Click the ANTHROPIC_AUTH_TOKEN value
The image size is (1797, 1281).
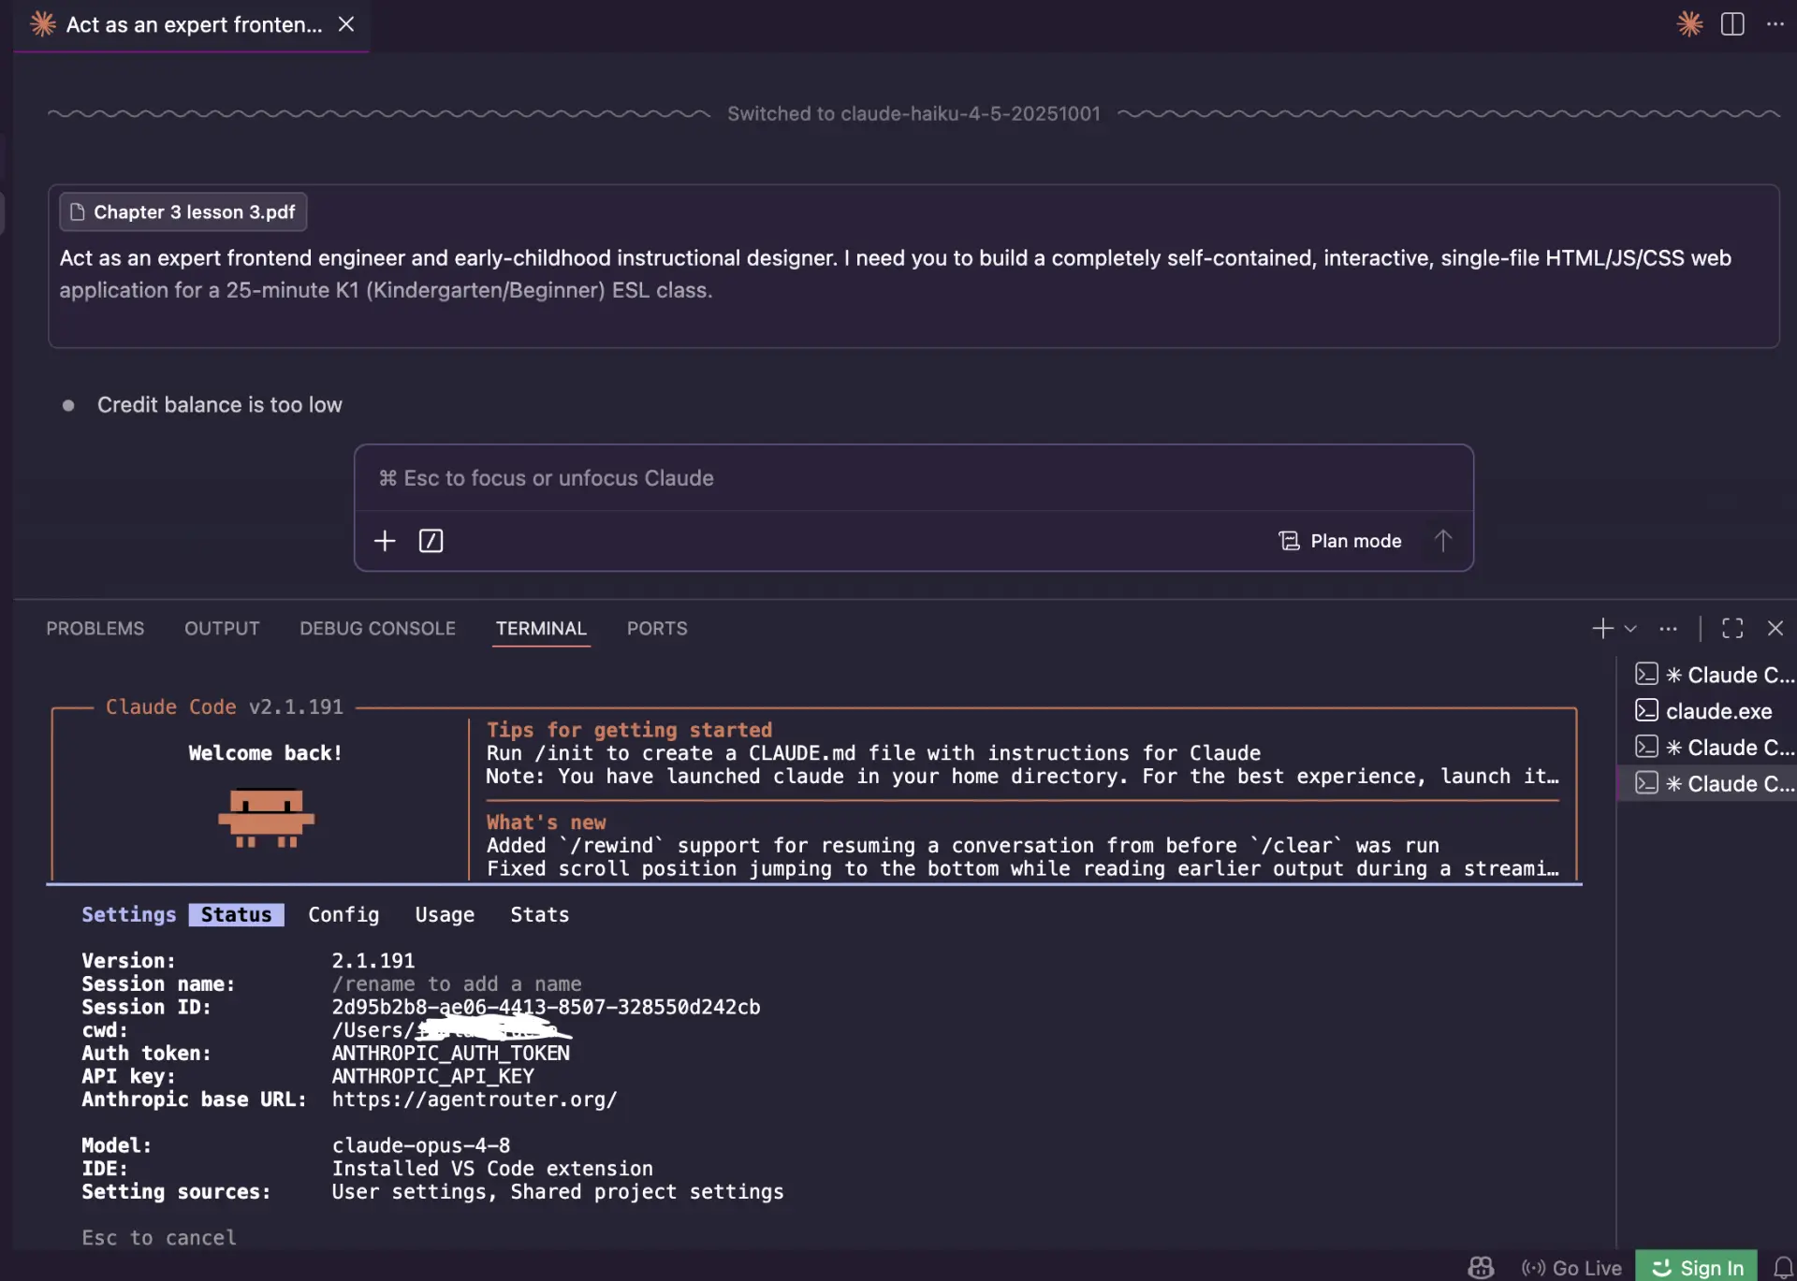tap(451, 1053)
